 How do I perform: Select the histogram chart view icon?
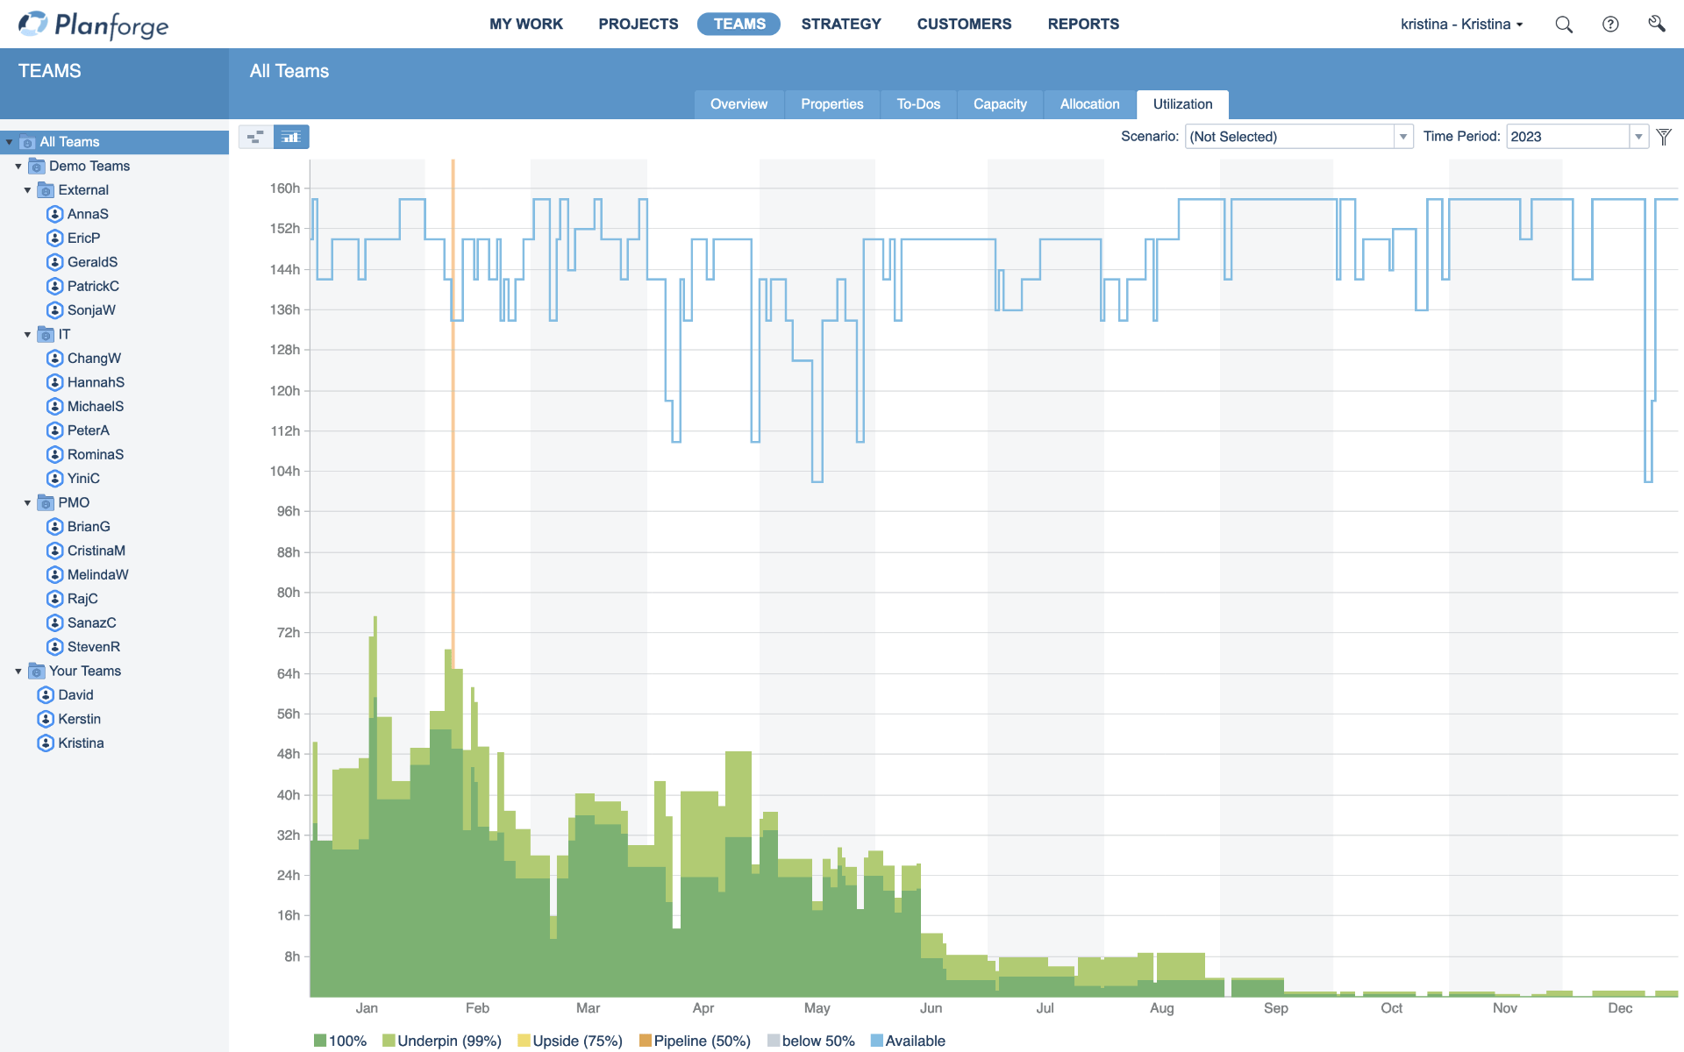pos(291,137)
